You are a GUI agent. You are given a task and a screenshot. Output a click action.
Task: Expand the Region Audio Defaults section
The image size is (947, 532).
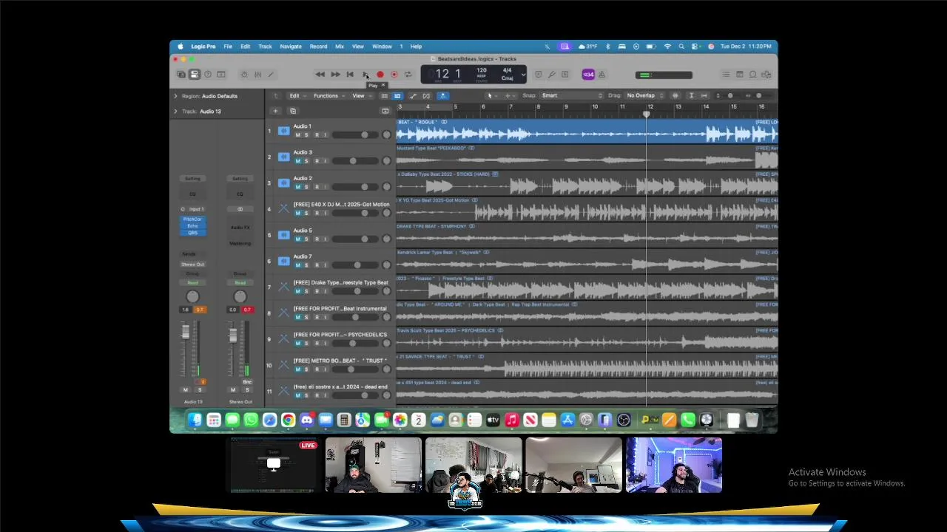click(175, 96)
